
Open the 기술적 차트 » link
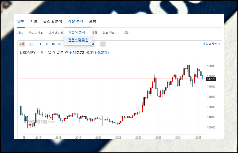click(x=211, y=44)
